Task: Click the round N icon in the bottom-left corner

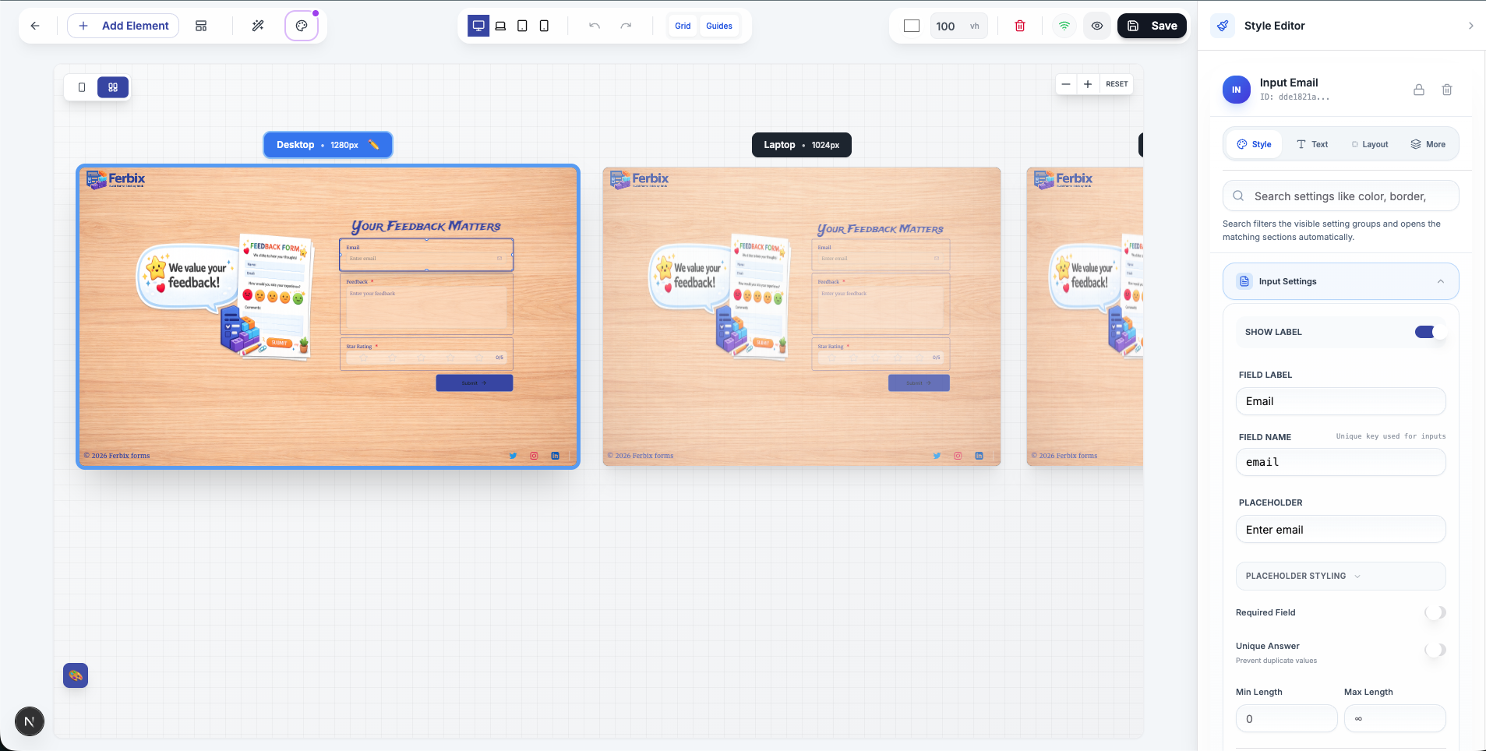Action: (30, 721)
